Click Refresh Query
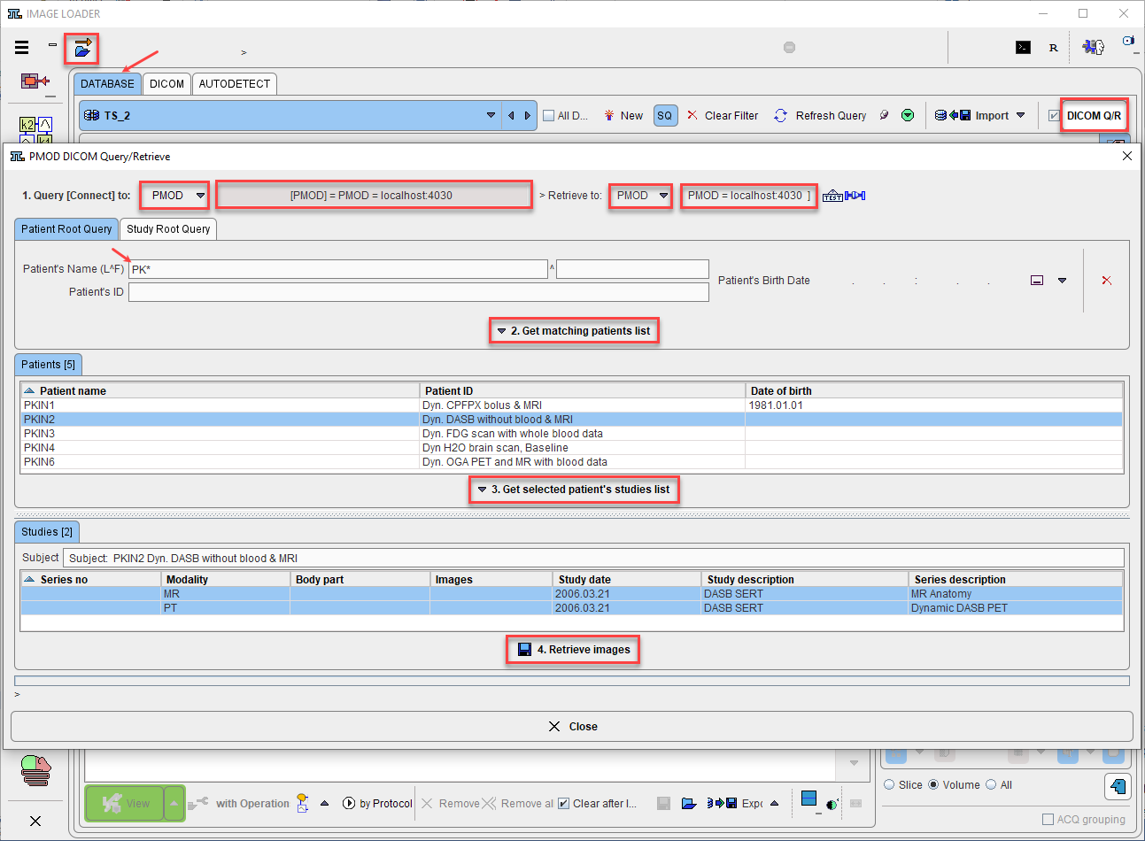The height and width of the screenshot is (841, 1145). [x=820, y=116]
